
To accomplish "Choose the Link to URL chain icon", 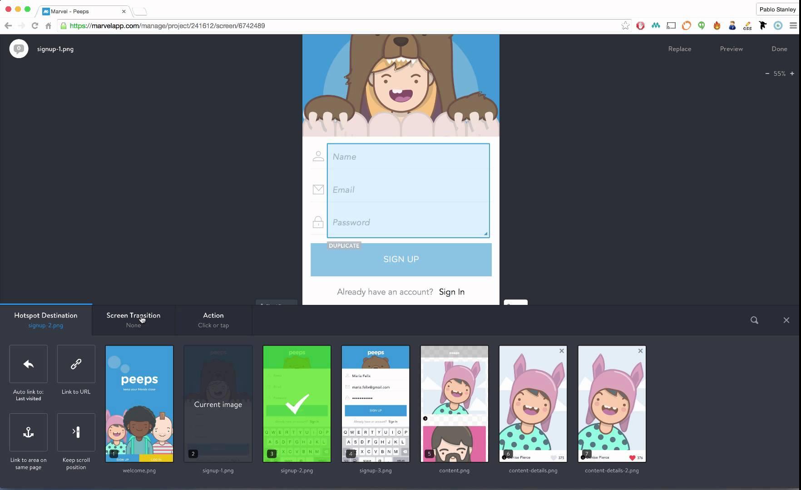I will [76, 364].
